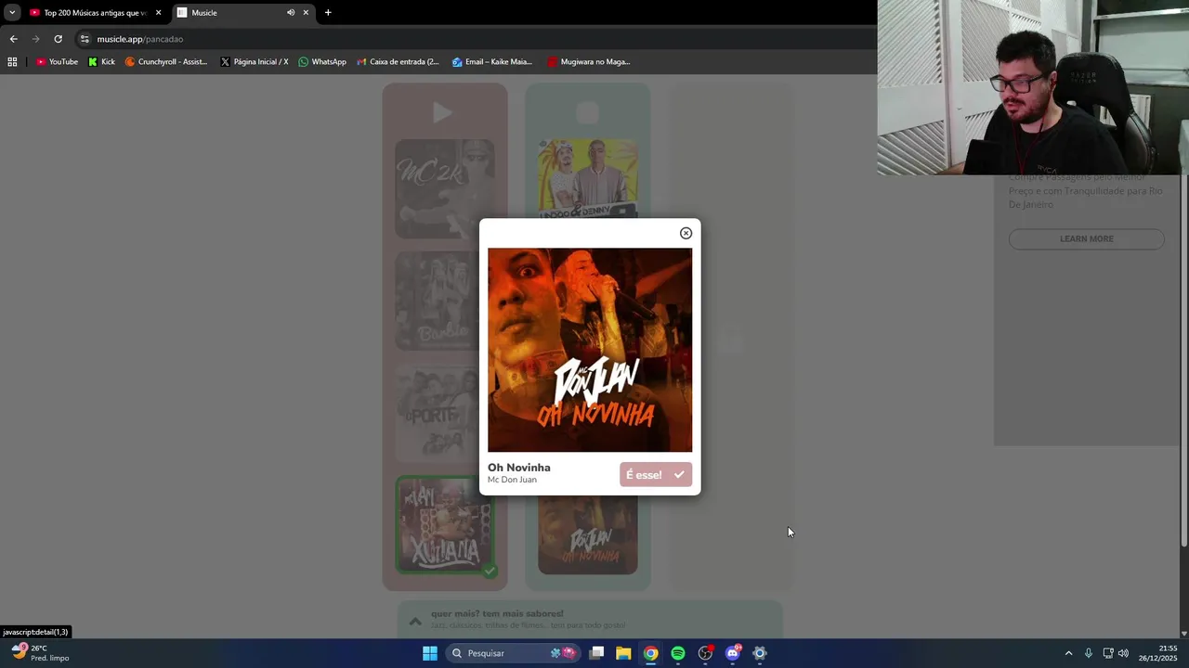This screenshot has width=1189, height=668.
Task: Show hidden system tray icons
Action: 1068,653
